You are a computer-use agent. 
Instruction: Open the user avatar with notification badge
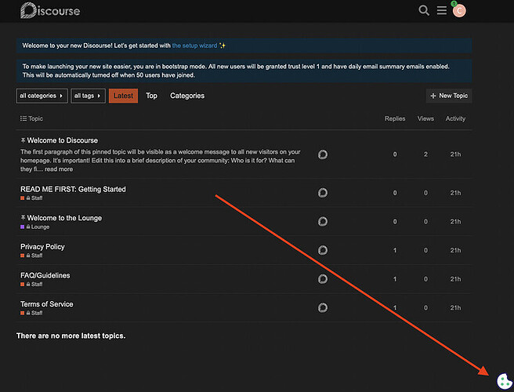click(459, 10)
